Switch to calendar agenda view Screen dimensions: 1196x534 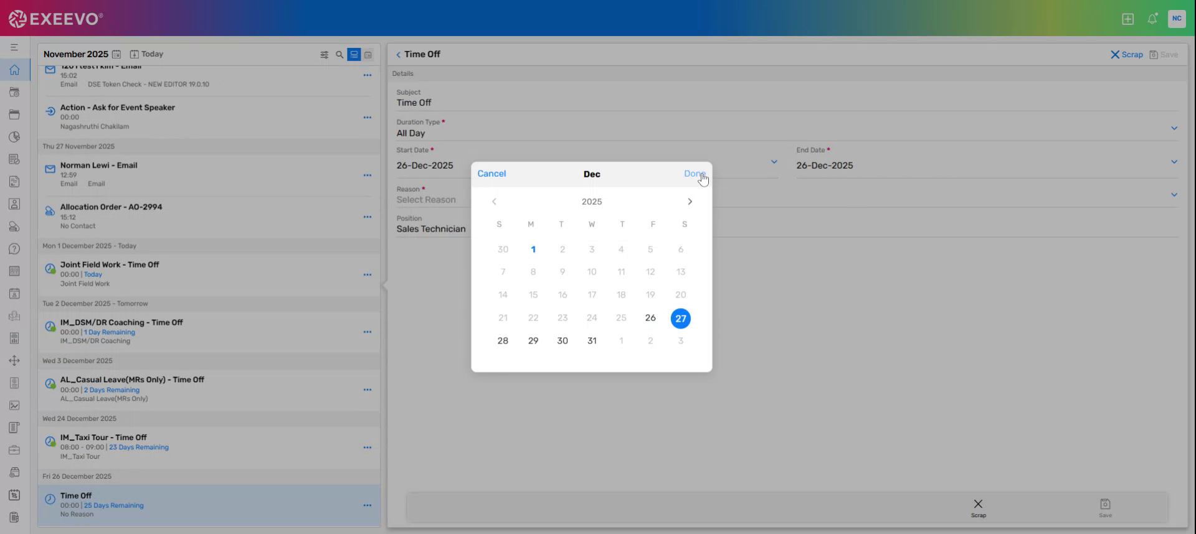pyautogui.click(x=368, y=55)
